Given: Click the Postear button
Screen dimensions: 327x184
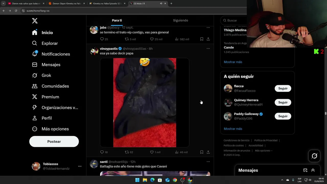Looking at the screenshot, I should [54, 142].
